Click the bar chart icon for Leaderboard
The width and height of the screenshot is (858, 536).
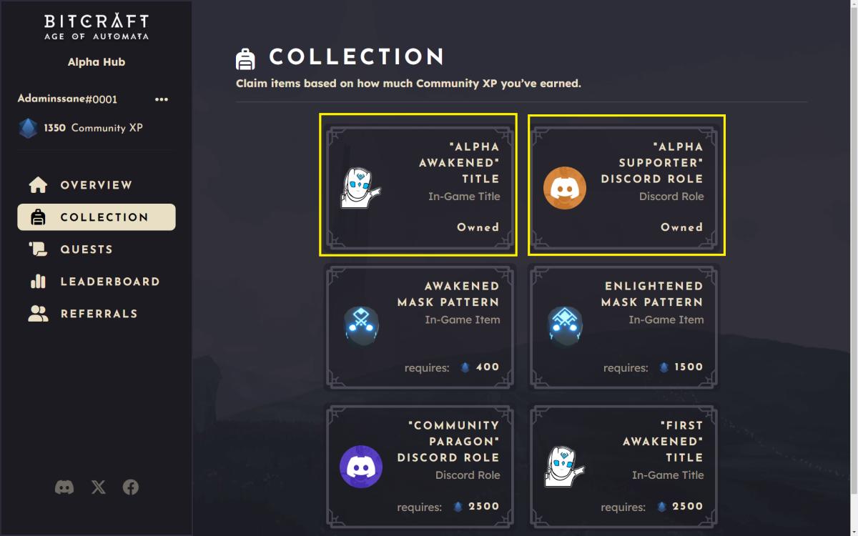pos(37,281)
